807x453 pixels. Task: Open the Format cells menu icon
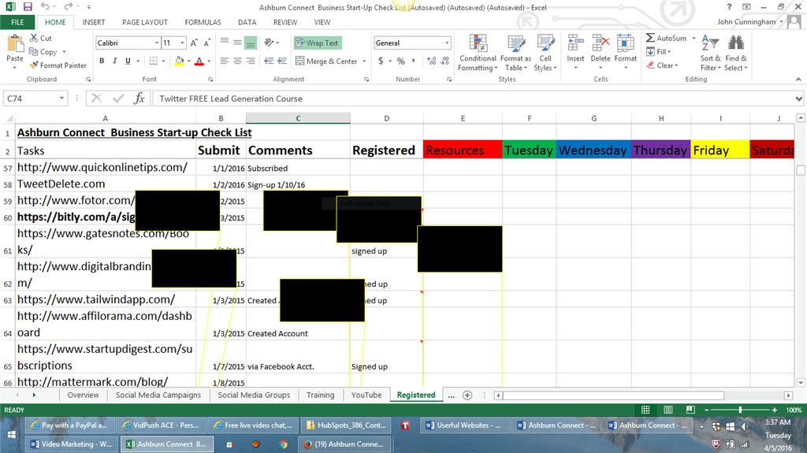tap(625, 44)
